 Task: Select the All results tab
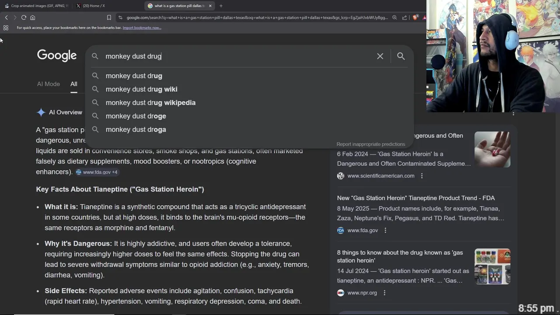(74, 84)
